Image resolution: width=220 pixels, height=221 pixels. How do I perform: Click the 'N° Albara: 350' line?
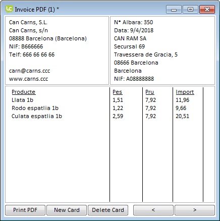(133, 22)
